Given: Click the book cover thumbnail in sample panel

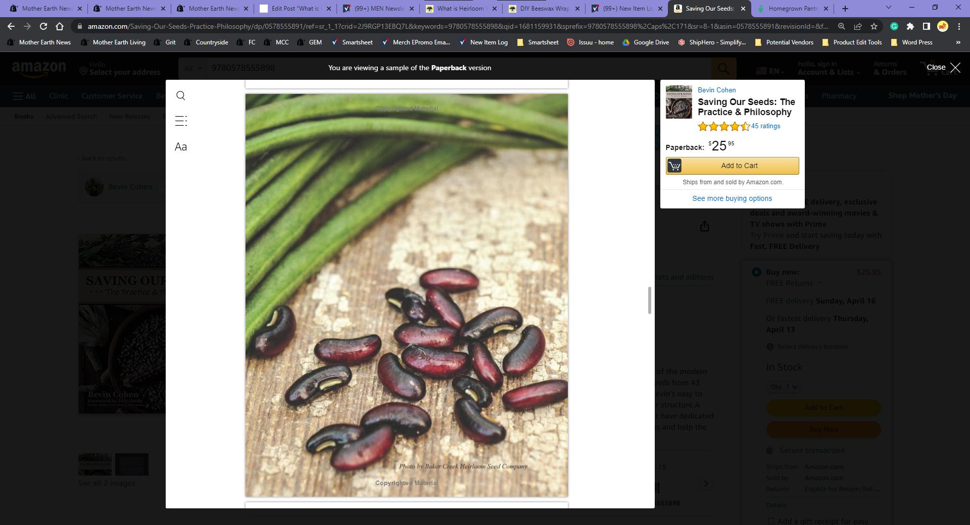Looking at the screenshot, I should pyautogui.click(x=679, y=102).
